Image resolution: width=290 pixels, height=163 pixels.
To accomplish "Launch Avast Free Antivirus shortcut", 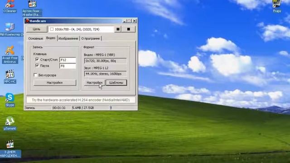I will tap(10, 55).
